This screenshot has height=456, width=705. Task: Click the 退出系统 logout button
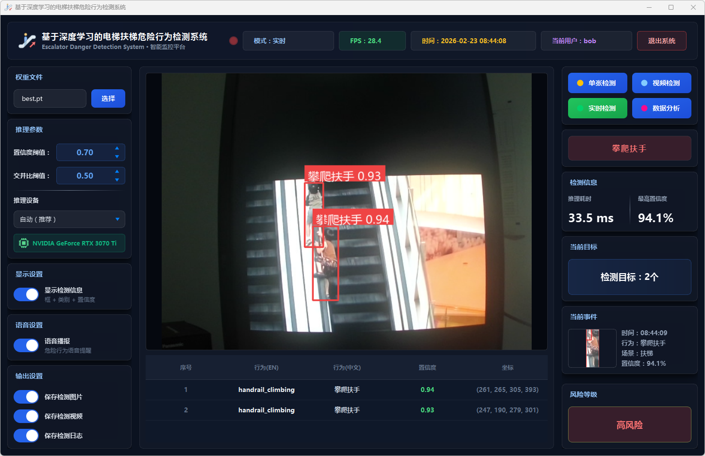click(x=661, y=41)
